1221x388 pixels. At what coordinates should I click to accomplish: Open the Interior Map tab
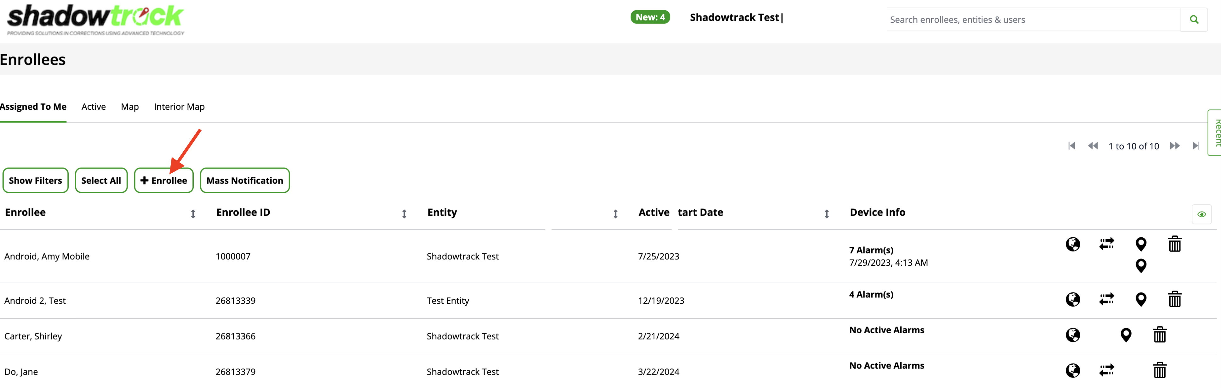click(179, 107)
